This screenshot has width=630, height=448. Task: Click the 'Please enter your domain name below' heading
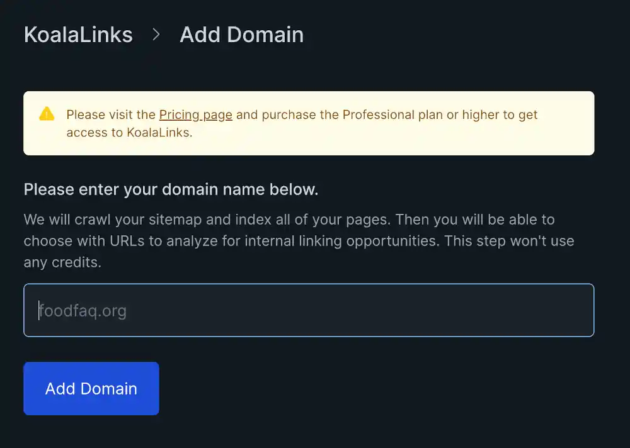(171, 189)
